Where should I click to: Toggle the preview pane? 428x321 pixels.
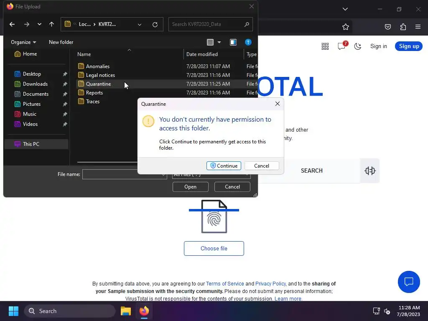[233, 42]
